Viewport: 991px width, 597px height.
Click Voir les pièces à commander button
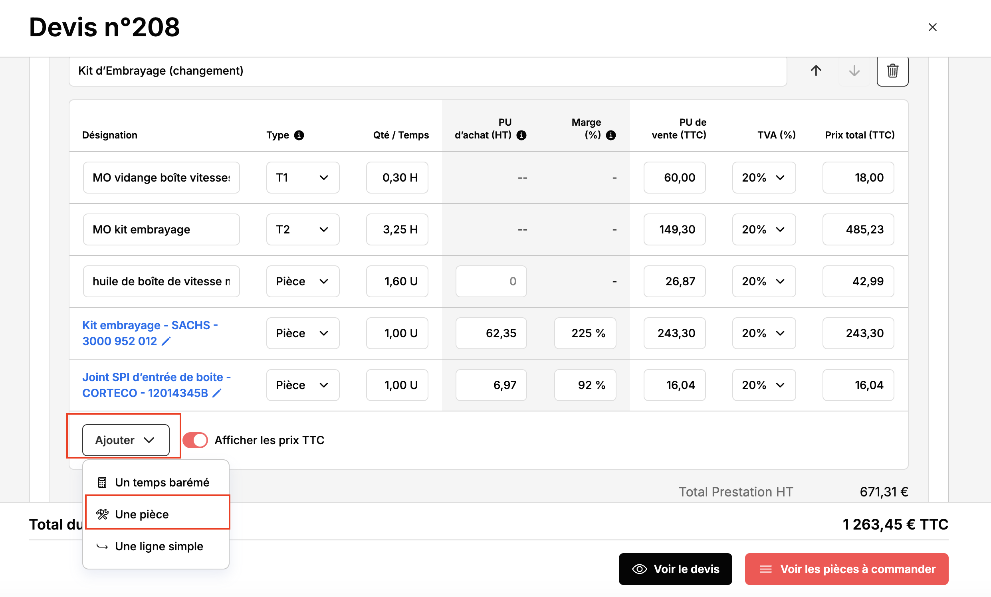point(846,569)
